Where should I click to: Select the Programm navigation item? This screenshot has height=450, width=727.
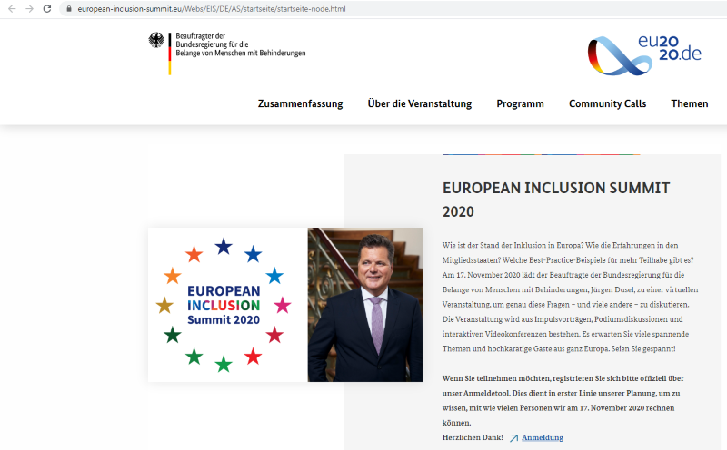520,103
